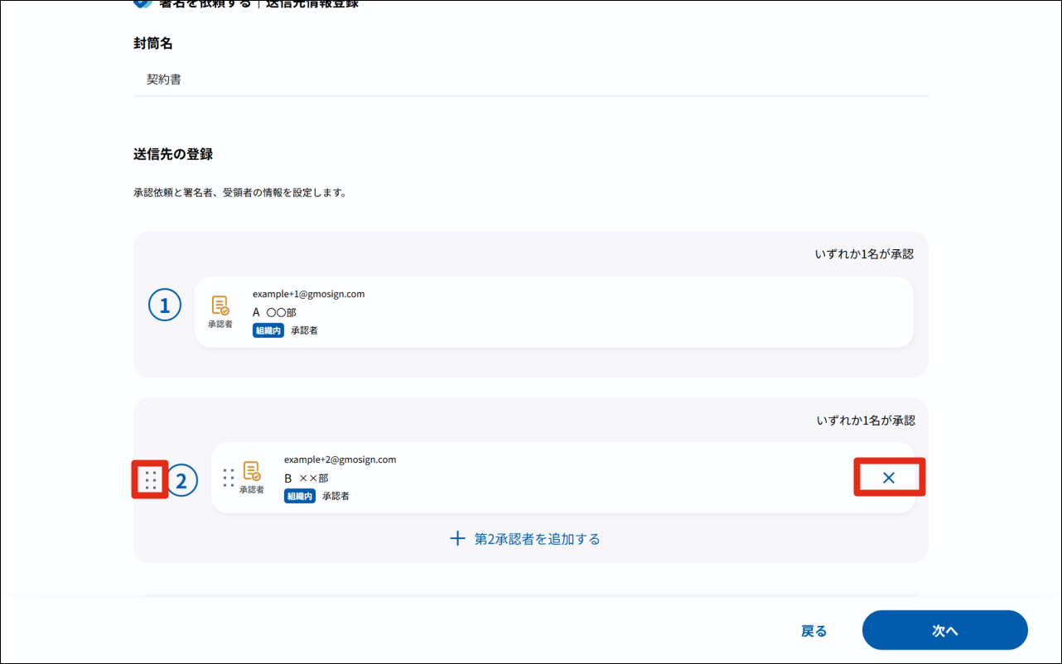This screenshot has width=1062, height=664.
Task: Click the approver document icon for example+2
Action: [252, 471]
